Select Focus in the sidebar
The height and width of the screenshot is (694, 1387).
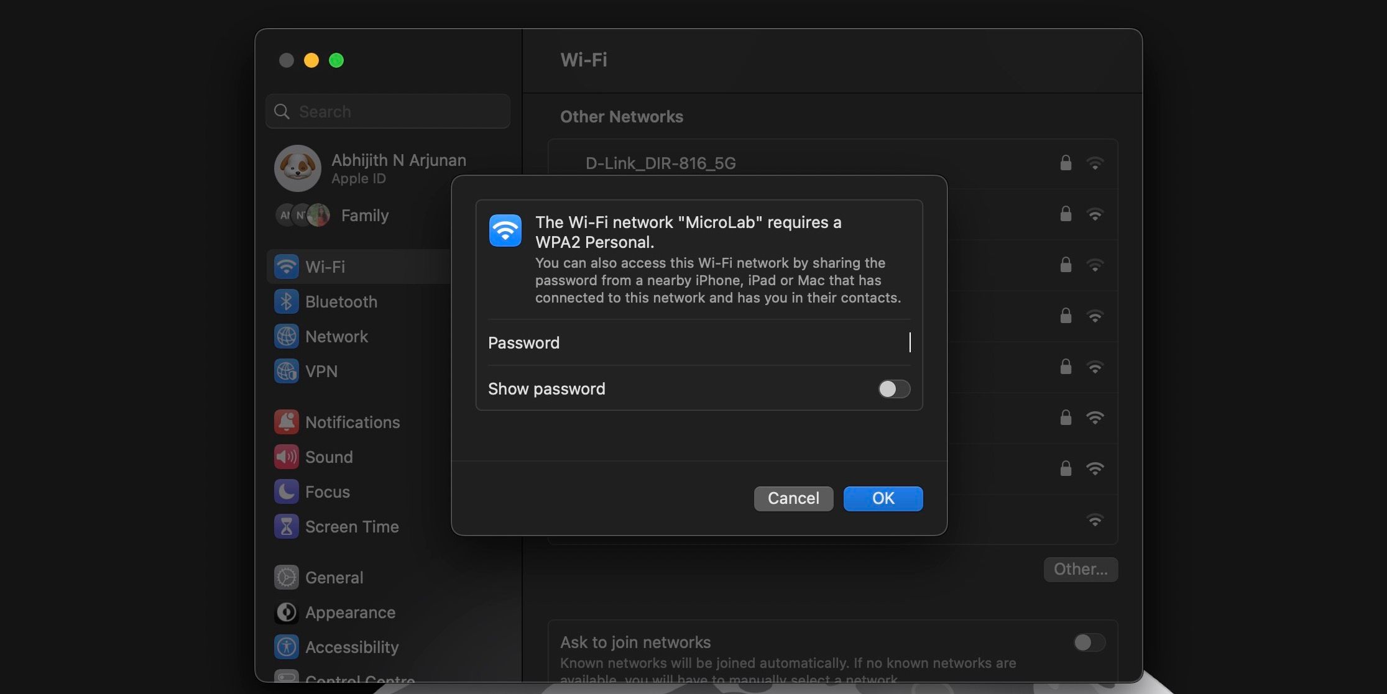(x=328, y=491)
